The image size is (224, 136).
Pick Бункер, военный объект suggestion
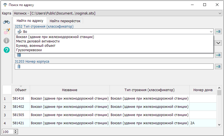point(36,46)
